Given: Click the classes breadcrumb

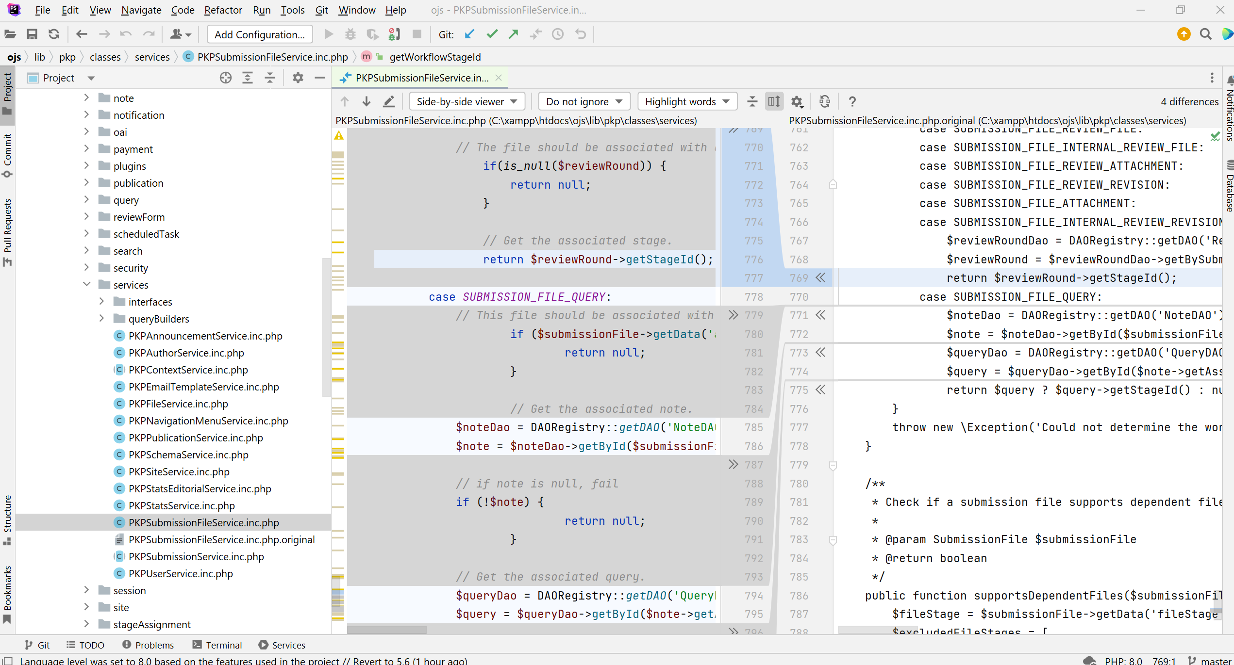Looking at the screenshot, I should [105, 57].
